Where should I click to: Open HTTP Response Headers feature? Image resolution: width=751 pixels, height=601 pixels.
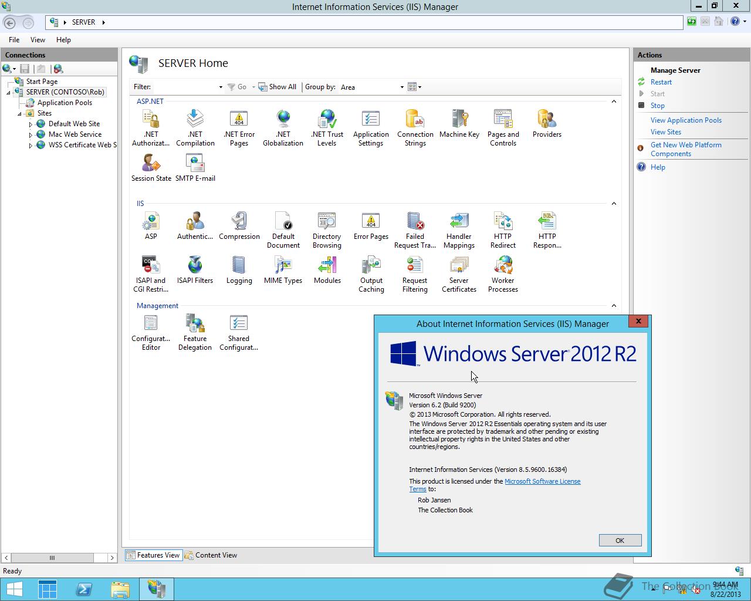coord(547,230)
